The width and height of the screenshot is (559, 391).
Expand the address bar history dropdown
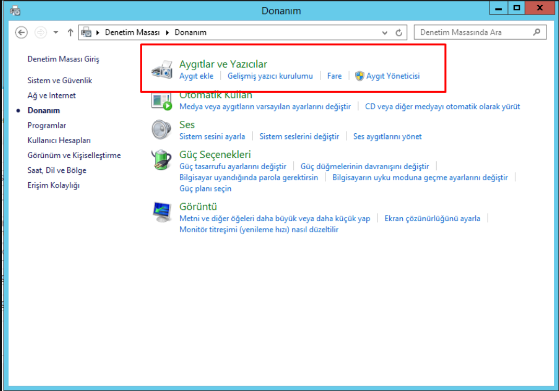[x=384, y=33]
